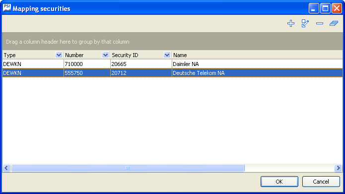Click the Cancel button
Image resolution: width=345 pixels, height=194 pixels.
(321, 182)
